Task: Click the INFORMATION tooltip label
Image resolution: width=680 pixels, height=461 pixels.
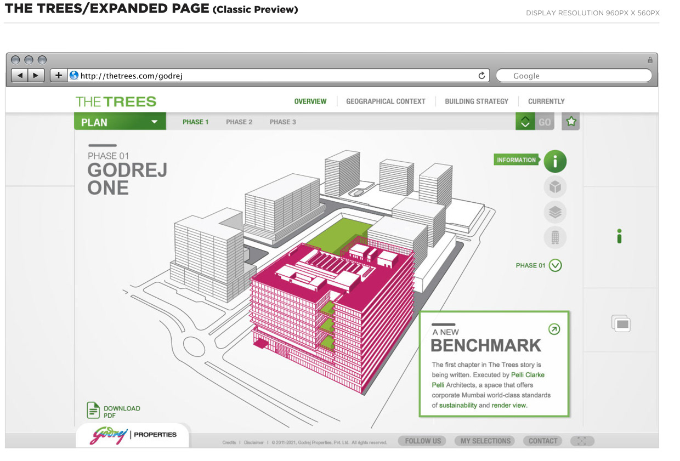Action: pos(516,160)
